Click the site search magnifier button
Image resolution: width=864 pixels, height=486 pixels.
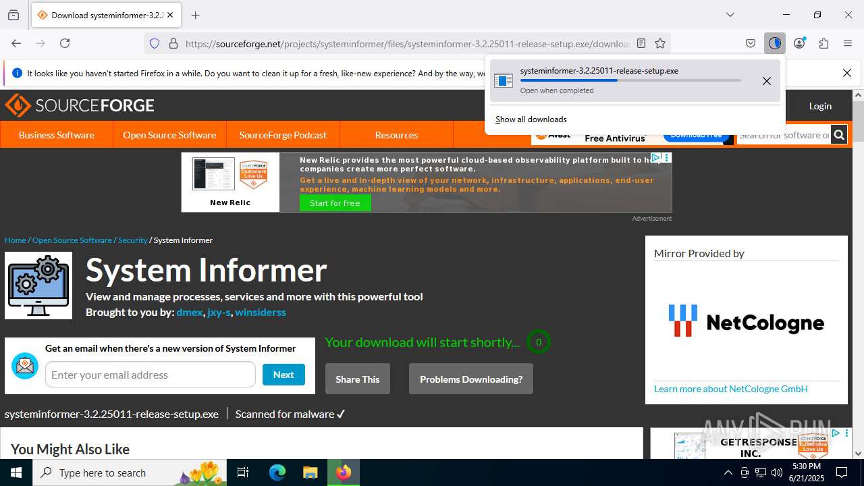click(x=839, y=135)
